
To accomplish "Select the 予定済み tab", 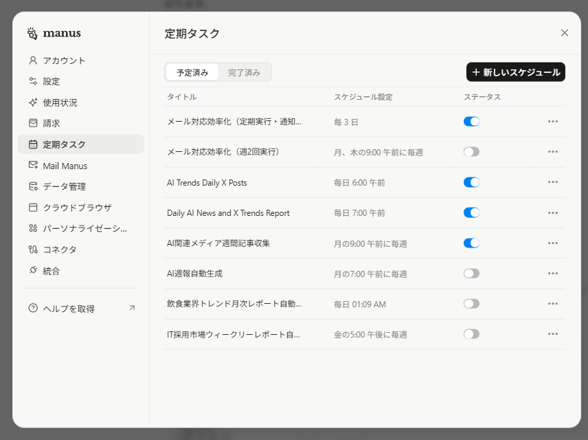I will pyautogui.click(x=192, y=72).
